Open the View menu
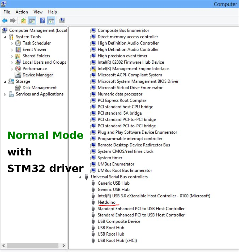This screenshot has height=252, width=239. click(38, 12)
